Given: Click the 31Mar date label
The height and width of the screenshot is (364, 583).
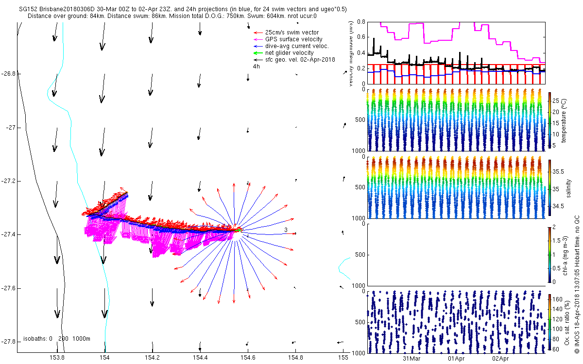Looking at the screenshot, I should point(412,359).
